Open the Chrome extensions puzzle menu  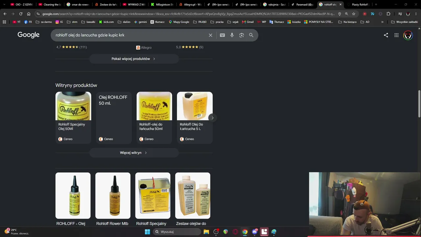click(x=388, y=14)
